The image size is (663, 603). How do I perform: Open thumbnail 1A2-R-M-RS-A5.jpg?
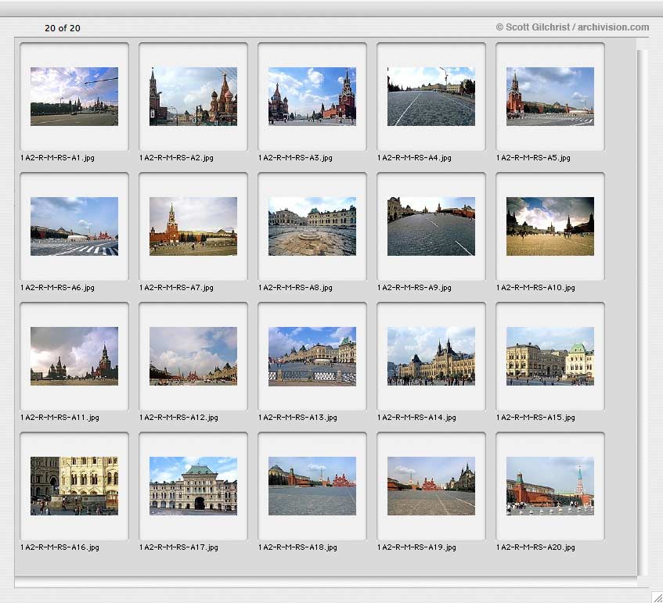(x=550, y=96)
